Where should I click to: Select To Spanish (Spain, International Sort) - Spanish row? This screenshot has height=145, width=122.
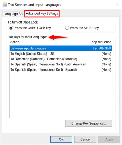pos(61,70)
